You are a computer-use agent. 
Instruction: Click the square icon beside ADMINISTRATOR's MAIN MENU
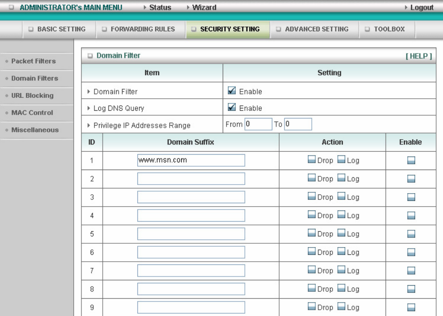(x=11, y=7)
